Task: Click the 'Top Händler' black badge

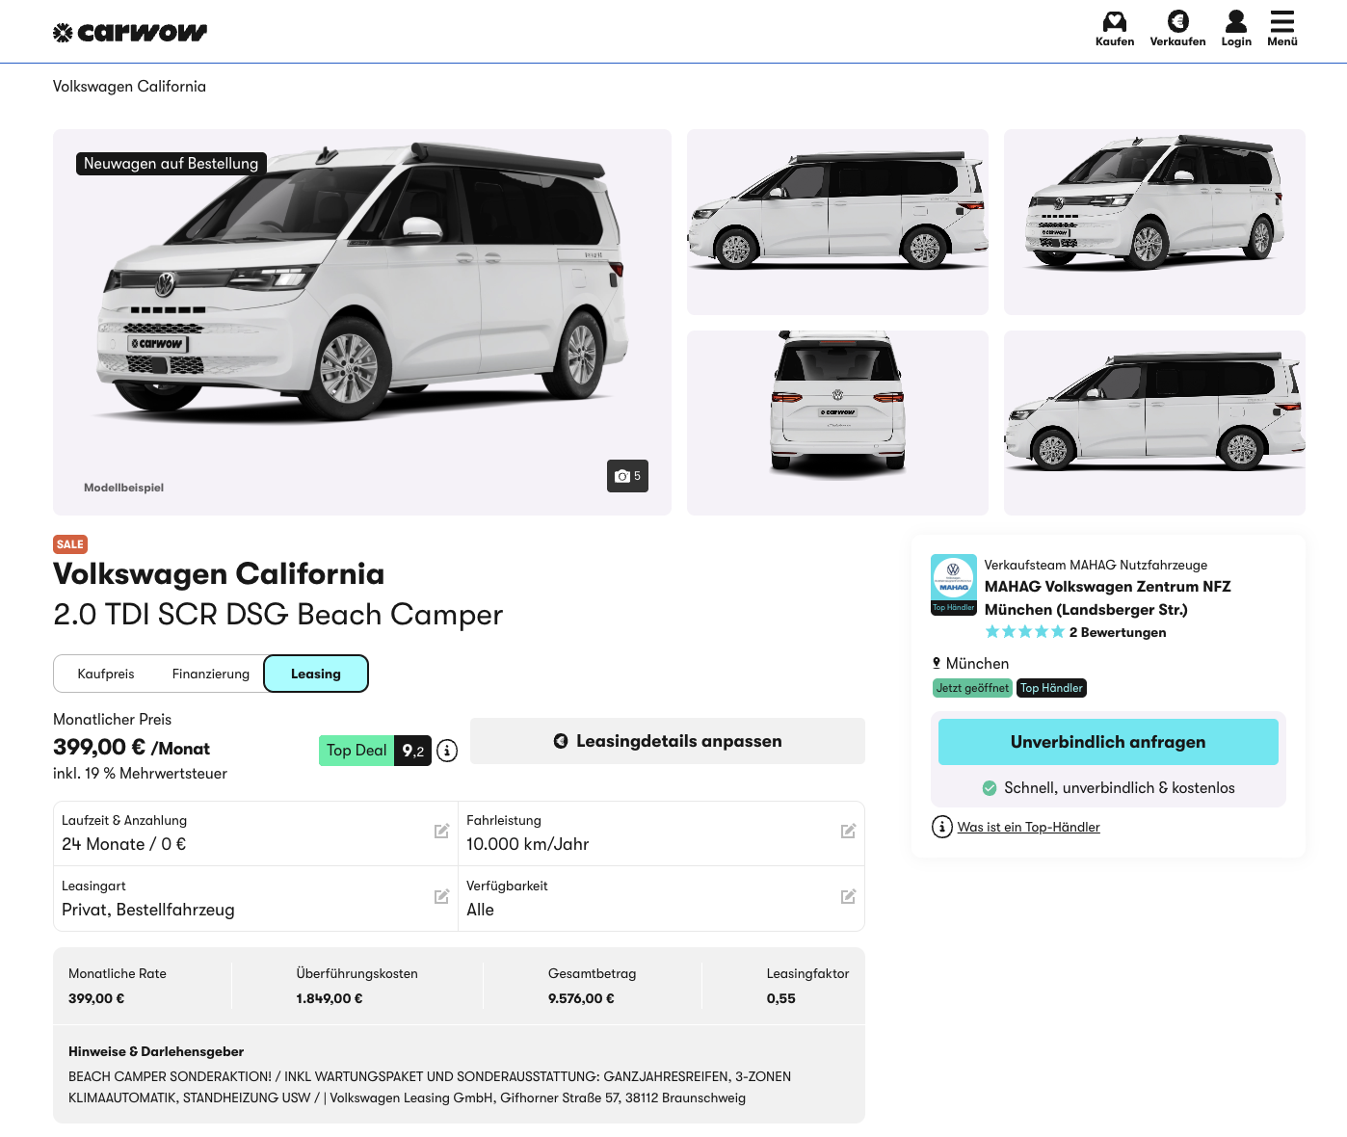Action: click(x=1051, y=688)
